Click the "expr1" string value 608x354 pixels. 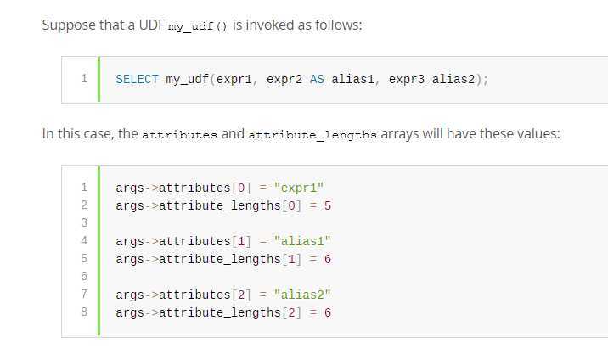pyautogui.click(x=299, y=188)
